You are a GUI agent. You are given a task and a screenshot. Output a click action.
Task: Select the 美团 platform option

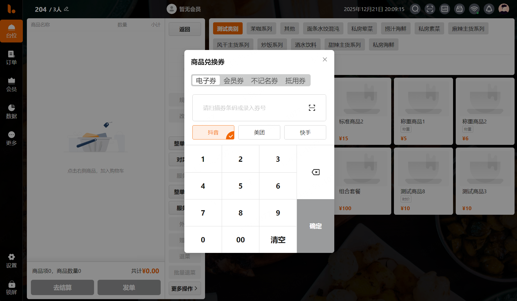259,132
